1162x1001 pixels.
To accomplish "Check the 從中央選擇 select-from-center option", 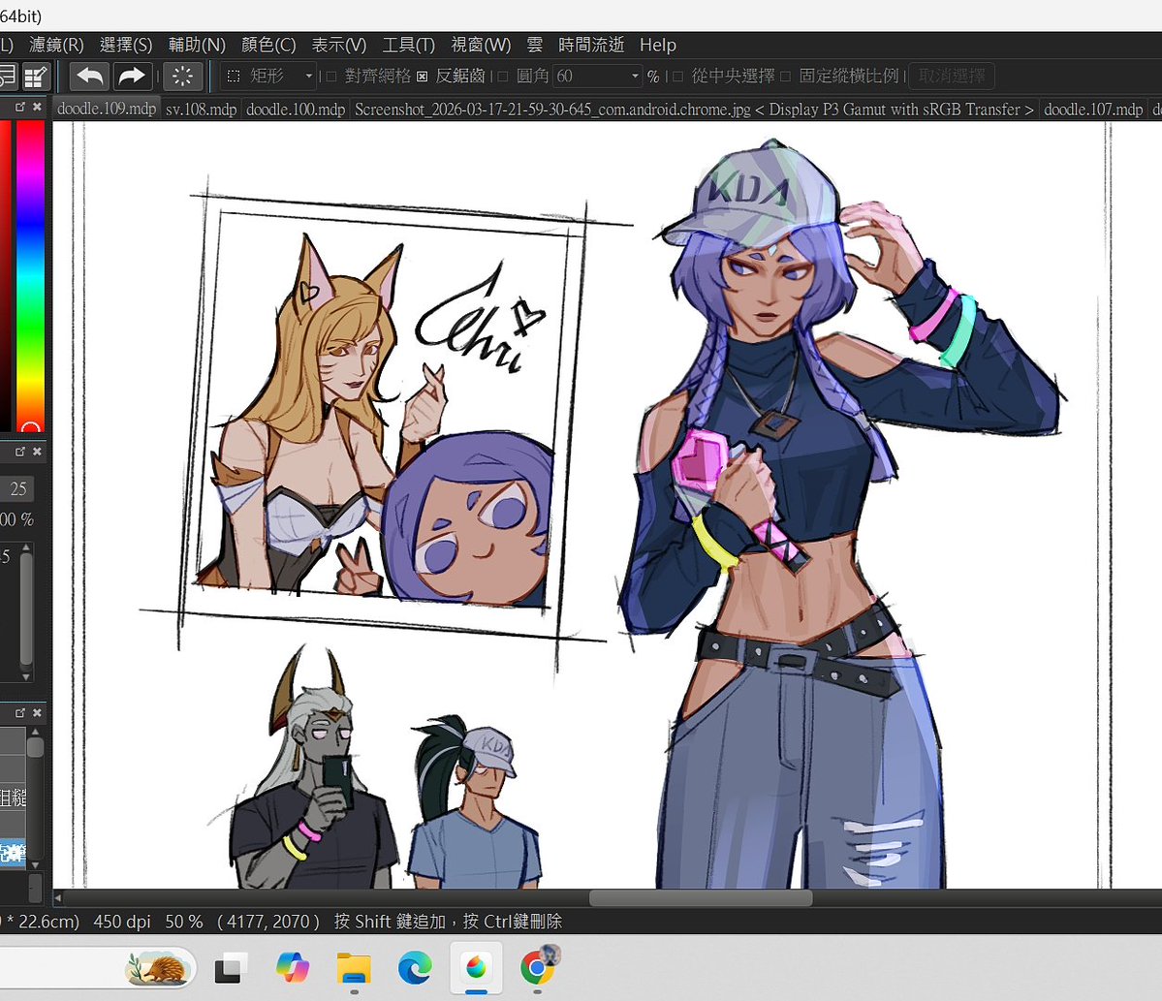I will (x=677, y=76).
